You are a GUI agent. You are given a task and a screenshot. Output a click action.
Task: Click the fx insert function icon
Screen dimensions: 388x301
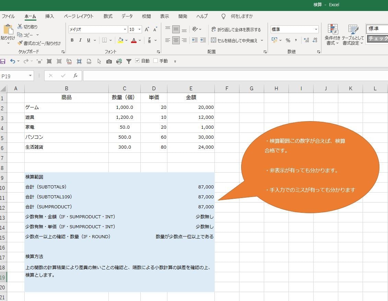[75, 76]
